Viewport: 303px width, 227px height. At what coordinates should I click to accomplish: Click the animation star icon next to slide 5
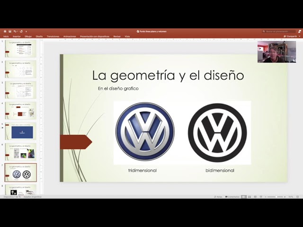pos(2,128)
